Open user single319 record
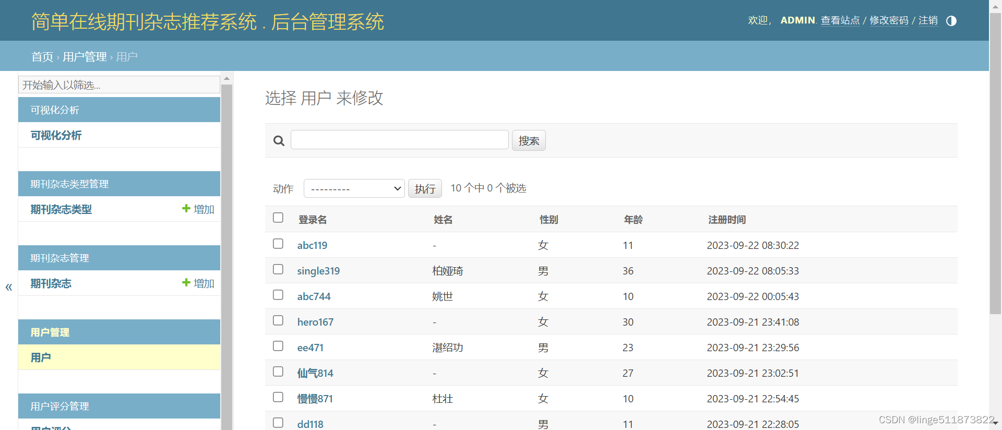The width and height of the screenshot is (1002, 430). click(x=318, y=271)
